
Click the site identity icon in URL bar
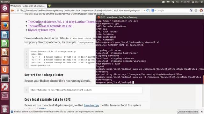pyautogui.click(x=18, y=10)
